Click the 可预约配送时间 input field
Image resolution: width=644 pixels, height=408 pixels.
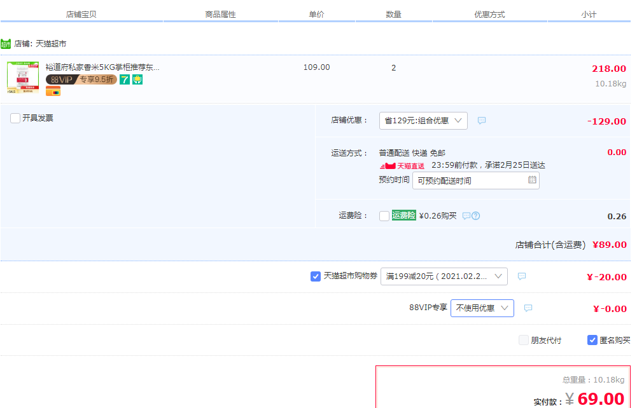tap(475, 180)
